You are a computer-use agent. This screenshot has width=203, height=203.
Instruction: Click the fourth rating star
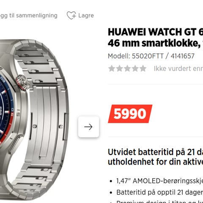click(135, 69)
